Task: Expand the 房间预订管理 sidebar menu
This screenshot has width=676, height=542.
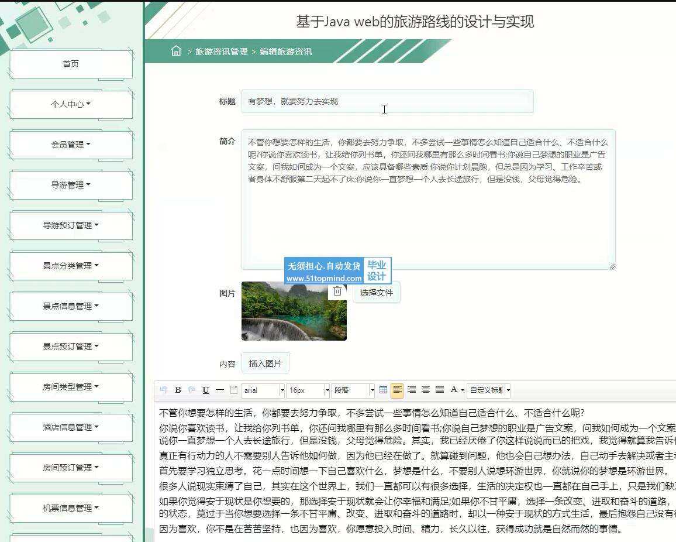Action: click(71, 467)
